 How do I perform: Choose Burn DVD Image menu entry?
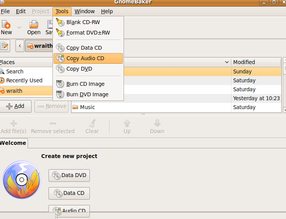click(x=88, y=94)
